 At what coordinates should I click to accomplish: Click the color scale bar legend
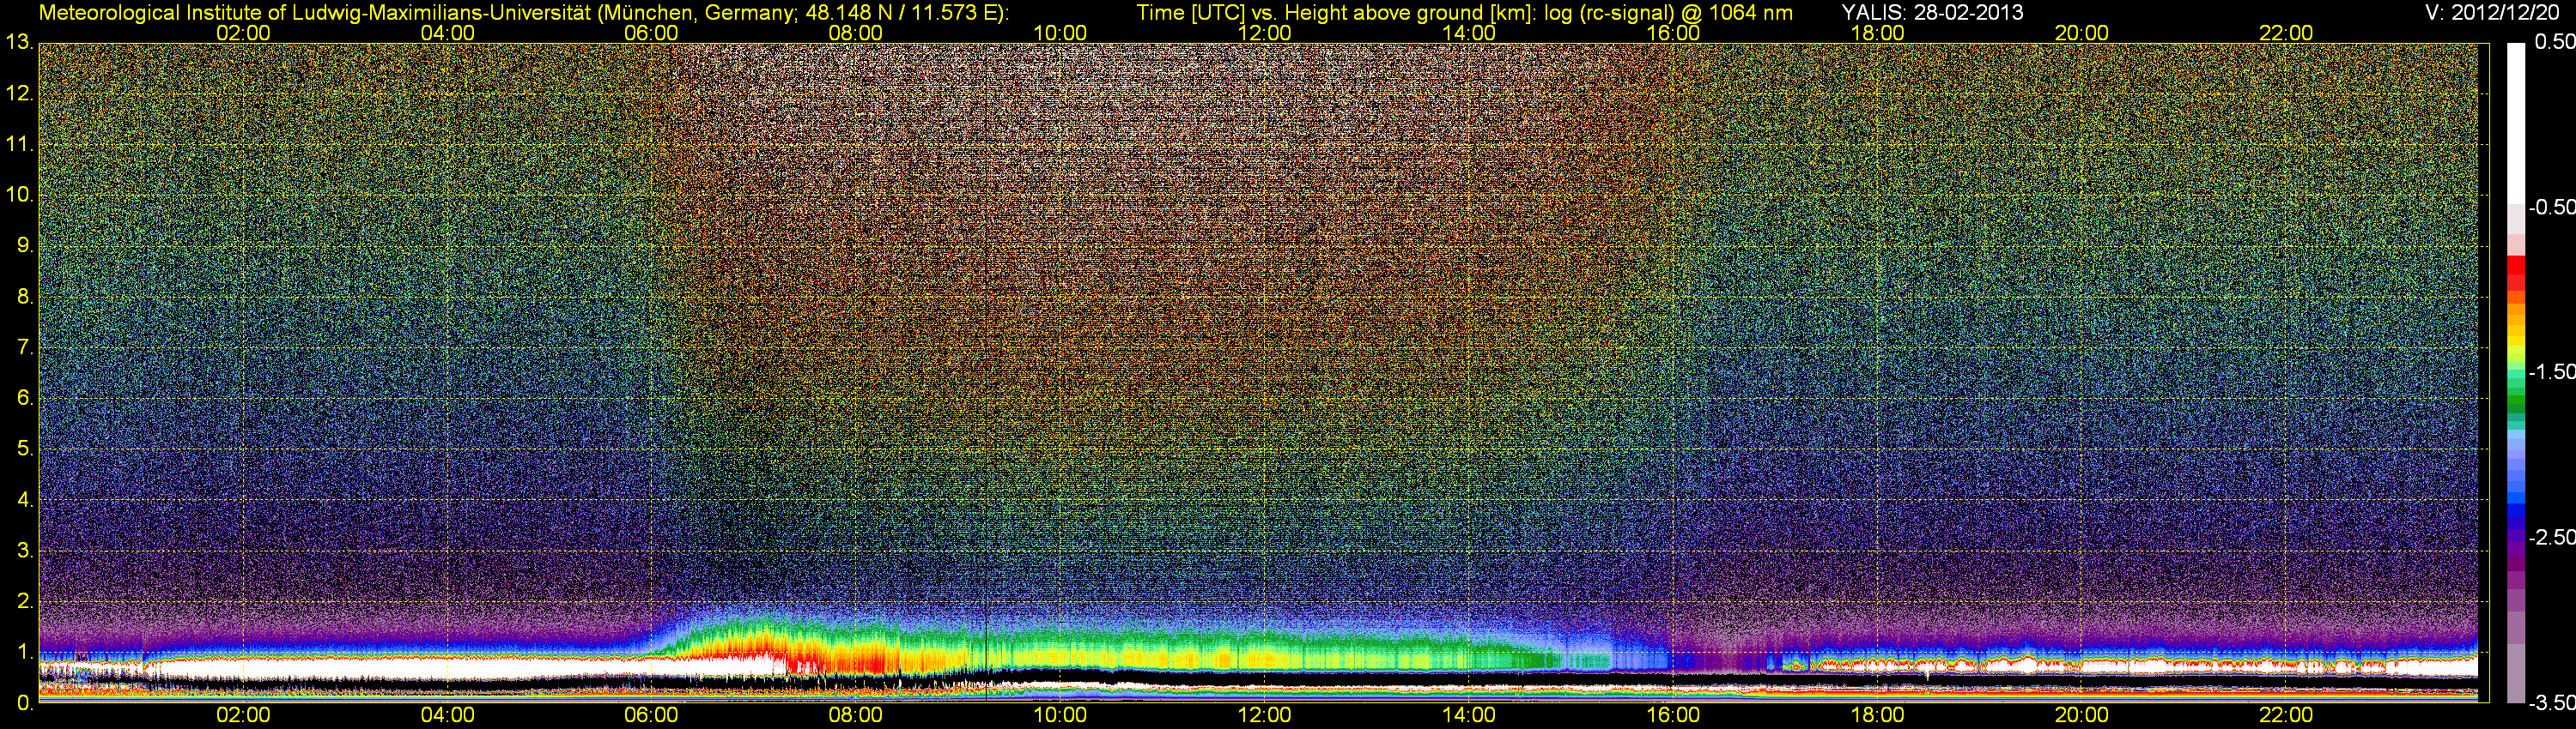pyautogui.click(x=2515, y=372)
